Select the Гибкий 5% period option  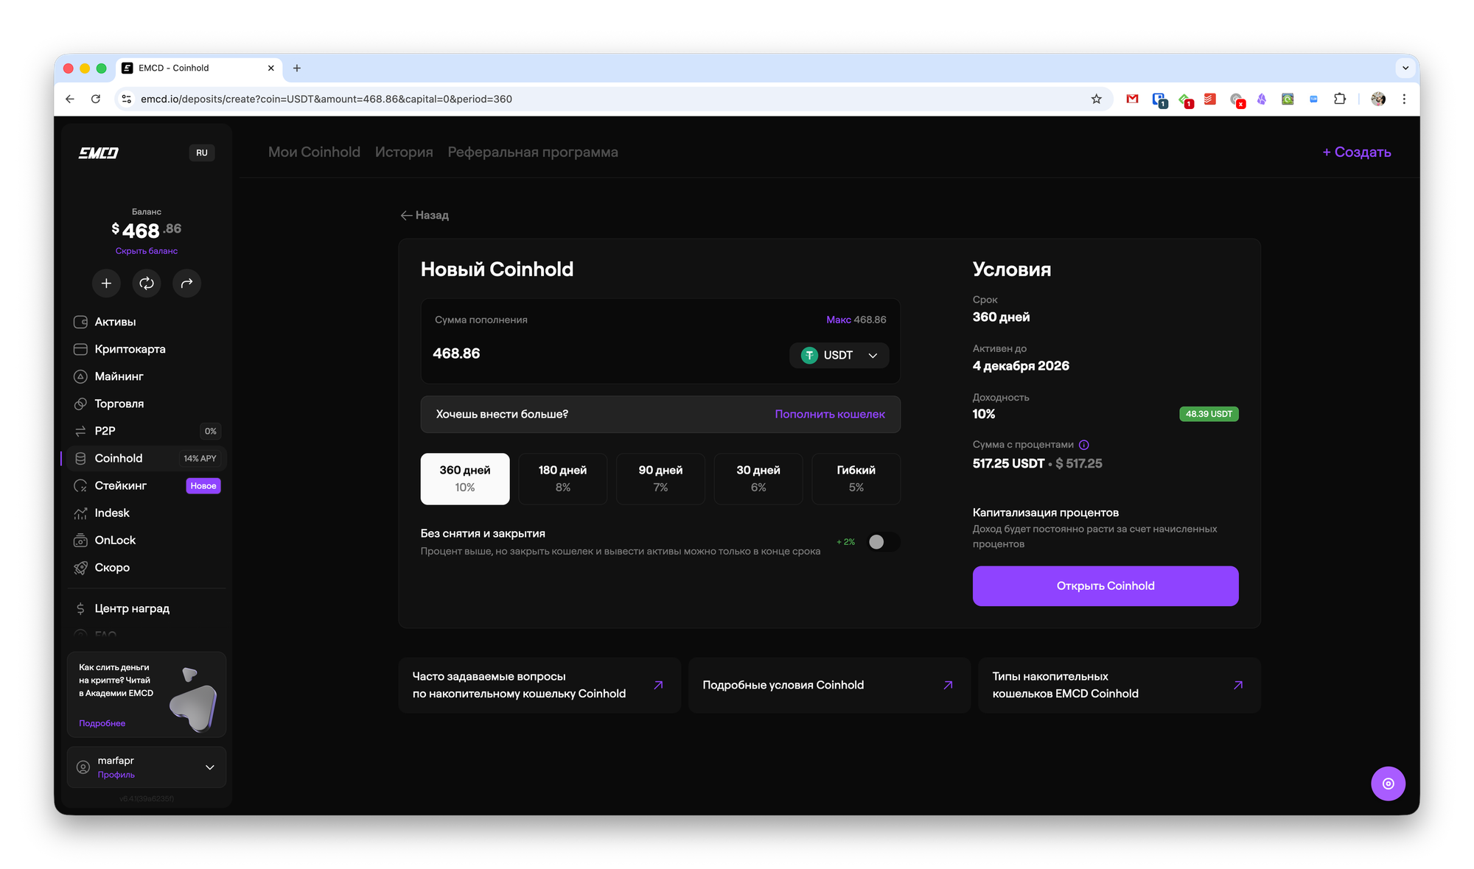pyautogui.click(x=856, y=479)
